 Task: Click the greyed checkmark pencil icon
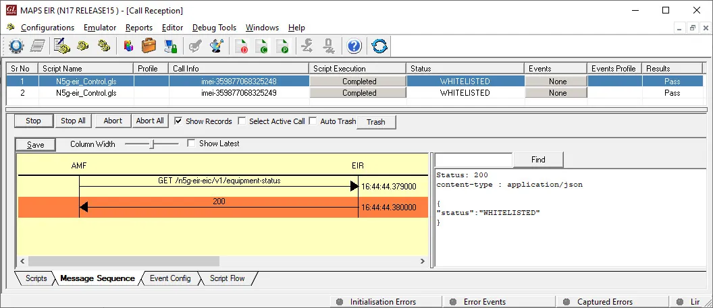coord(196,46)
